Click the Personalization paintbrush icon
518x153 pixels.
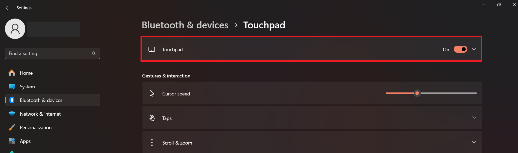pyautogui.click(x=12, y=127)
